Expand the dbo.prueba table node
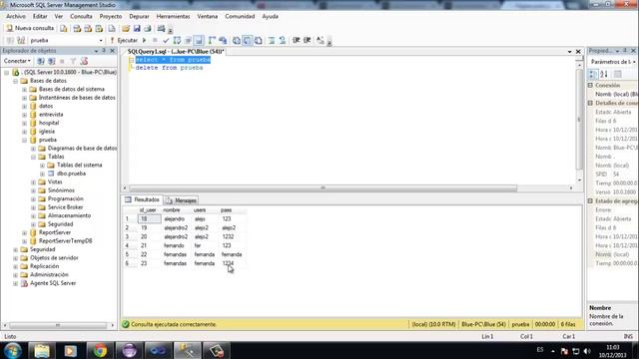The image size is (639, 359). 42,174
